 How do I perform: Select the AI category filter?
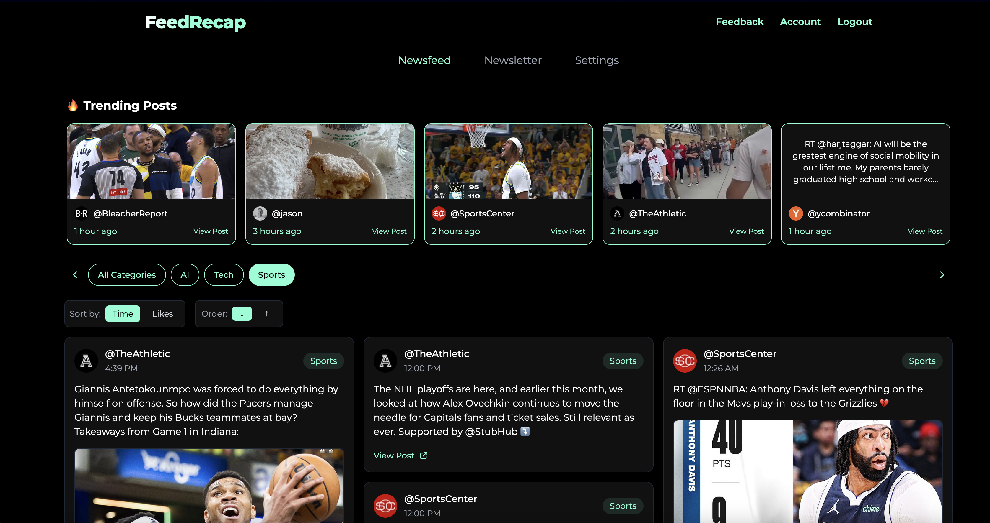185,275
